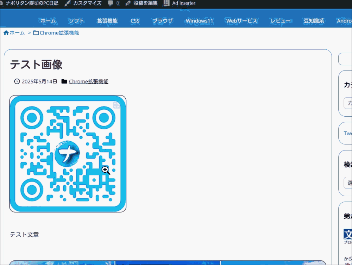The image size is (352, 265).
Task: Click the Ad Inserter grid icon
Action: [x=166, y=3]
